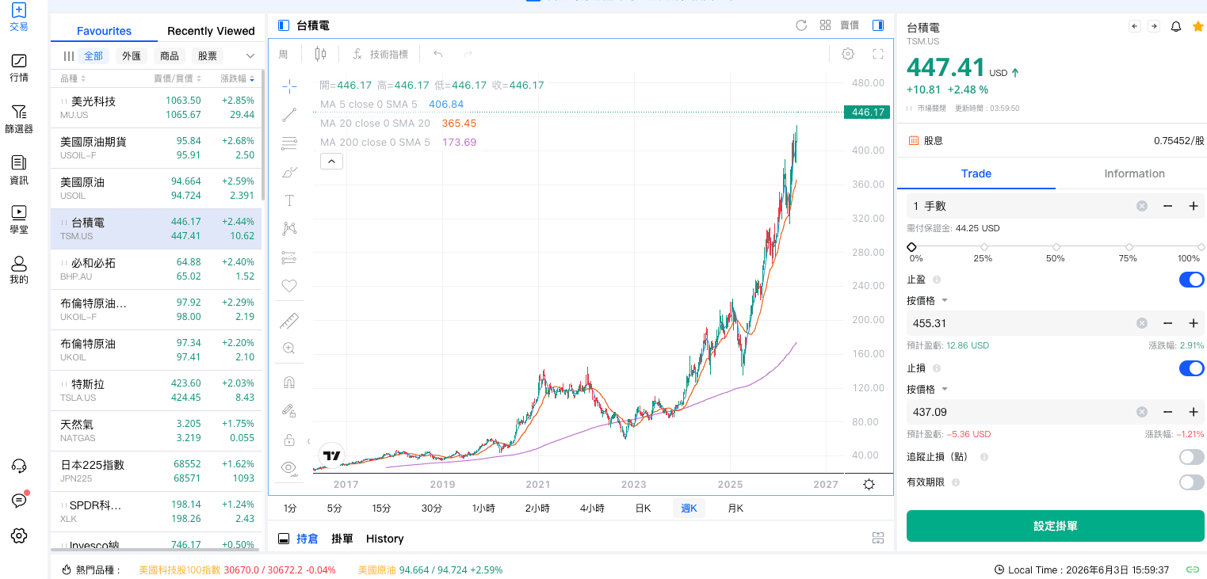Viewport: 1207px width, 579px height.
Task: Enable the 追蹤止損 trailing stop switch
Action: pyautogui.click(x=1191, y=457)
